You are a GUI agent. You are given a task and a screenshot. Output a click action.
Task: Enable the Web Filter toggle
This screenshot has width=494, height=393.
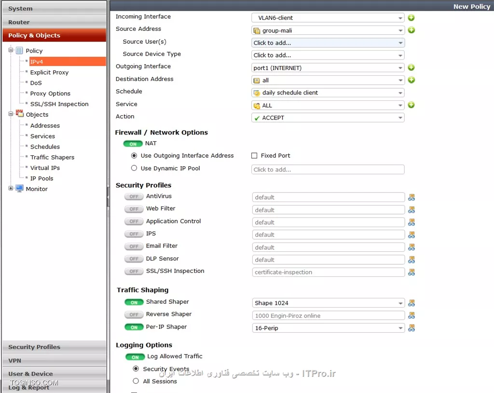[134, 209]
